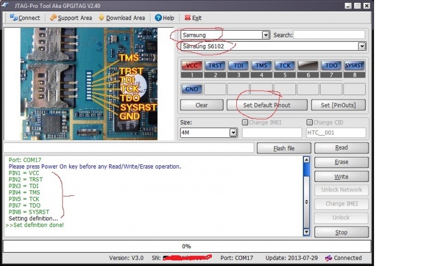Viewport: 446px width, 266px height.
Task: Open Support Area in toolbar
Action: point(70,18)
